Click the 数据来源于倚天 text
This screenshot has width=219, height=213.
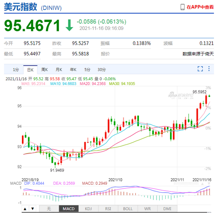(198, 54)
